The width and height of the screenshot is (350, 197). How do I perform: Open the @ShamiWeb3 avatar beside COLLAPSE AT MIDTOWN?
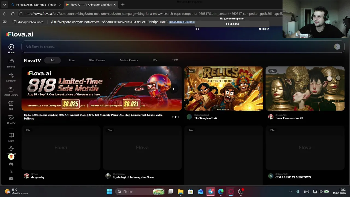coord(271,176)
